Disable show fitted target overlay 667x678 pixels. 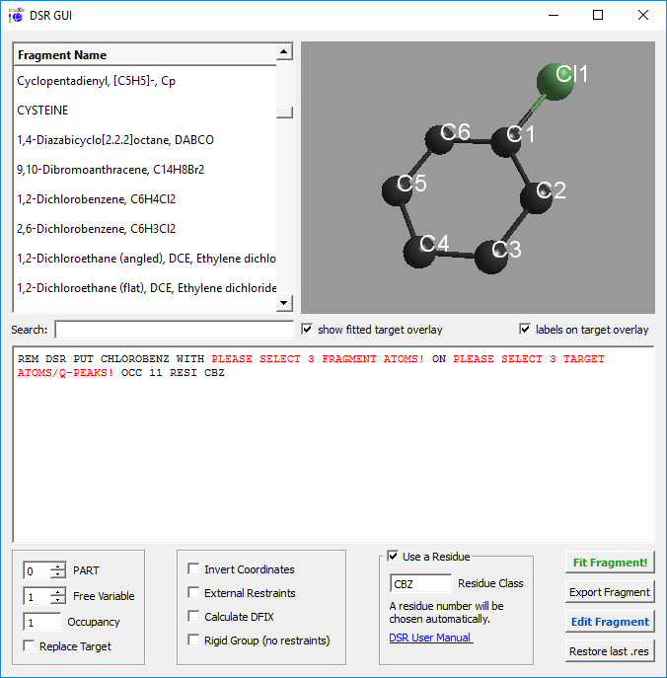point(307,330)
